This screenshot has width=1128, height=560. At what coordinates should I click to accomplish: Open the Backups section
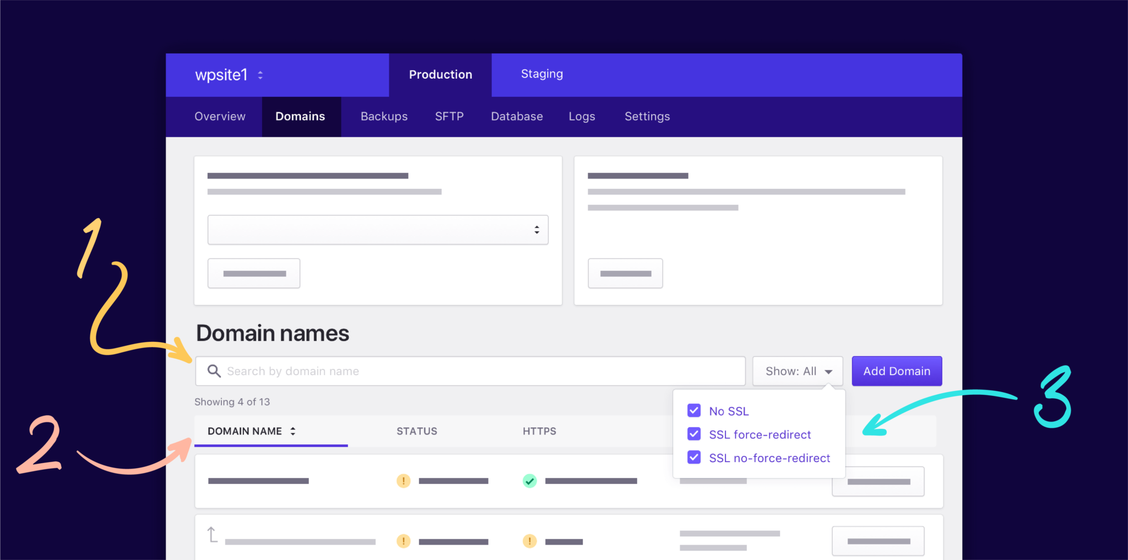pyautogui.click(x=384, y=116)
